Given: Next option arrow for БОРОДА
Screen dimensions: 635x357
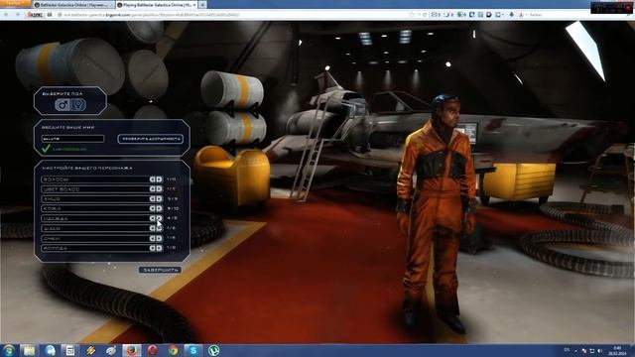Looking at the screenshot, I should (159, 248).
